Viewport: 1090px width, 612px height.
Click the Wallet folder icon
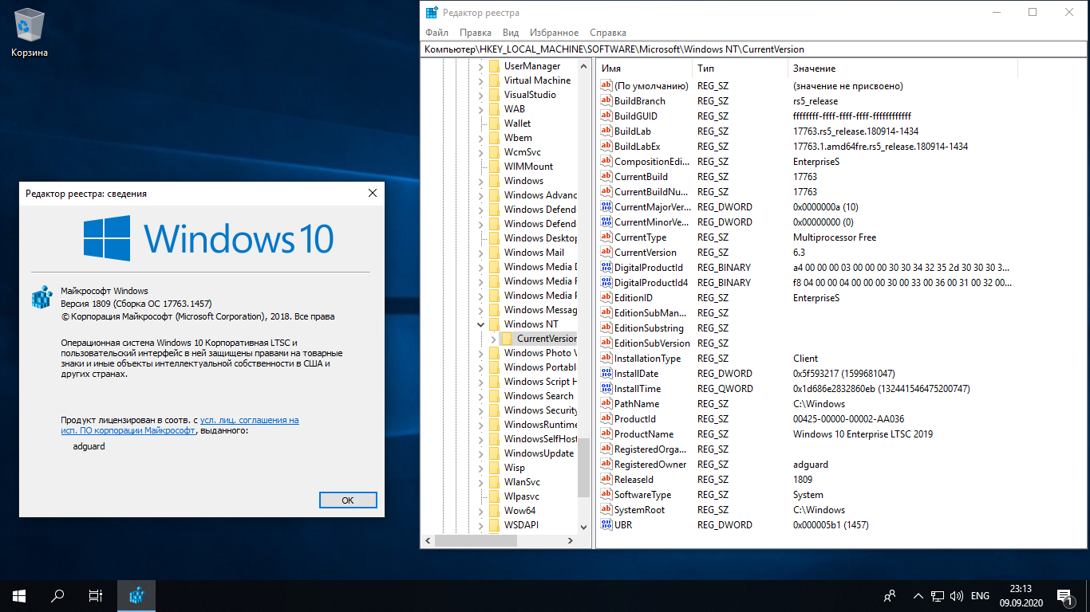tap(495, 124)
